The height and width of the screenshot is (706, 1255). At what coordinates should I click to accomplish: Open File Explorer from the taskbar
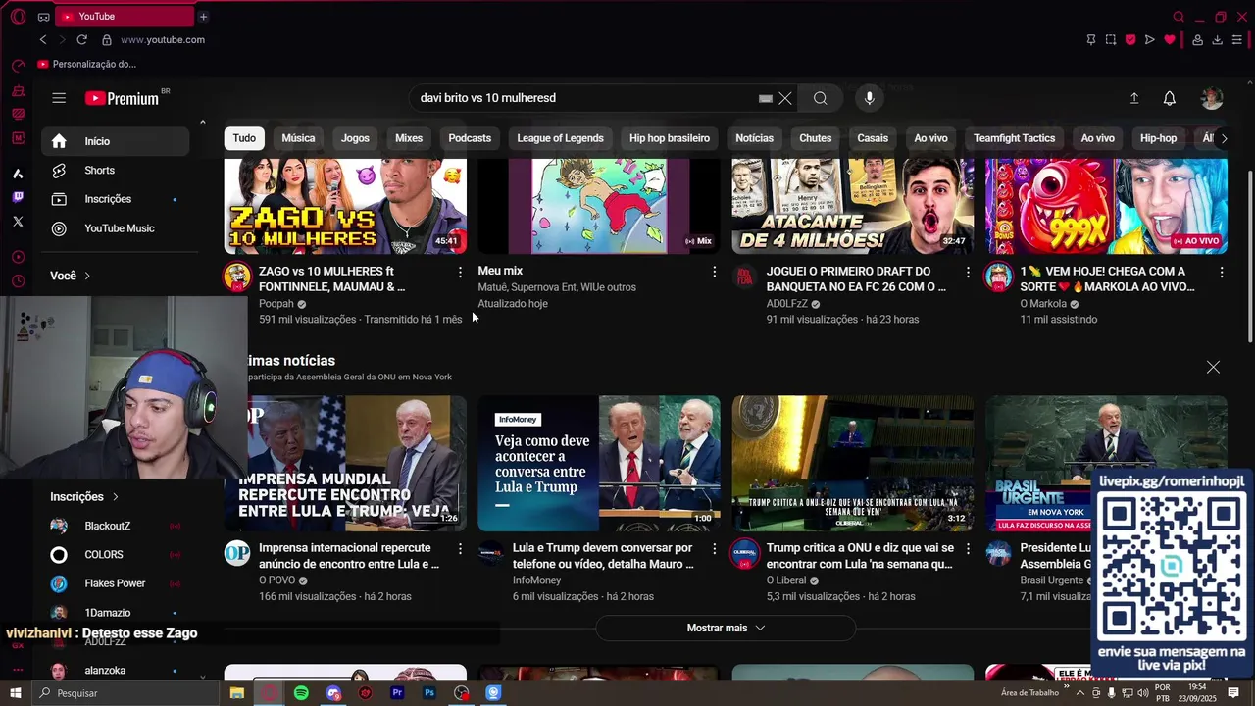[236, 693]
